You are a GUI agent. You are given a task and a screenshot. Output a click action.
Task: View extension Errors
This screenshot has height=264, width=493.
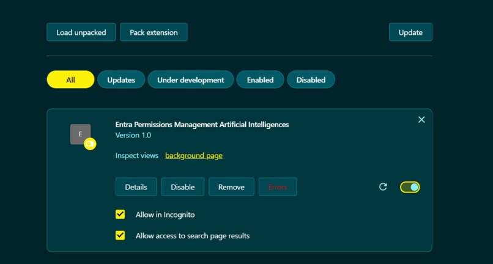pos(278,186)
